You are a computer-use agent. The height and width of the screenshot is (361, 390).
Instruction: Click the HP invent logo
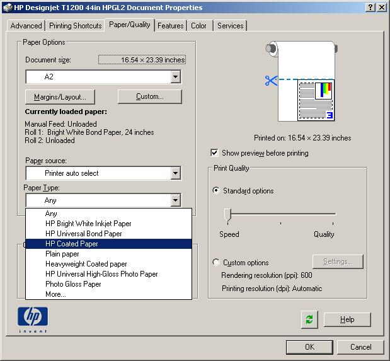pyautogui.click(x=33, y=319)
